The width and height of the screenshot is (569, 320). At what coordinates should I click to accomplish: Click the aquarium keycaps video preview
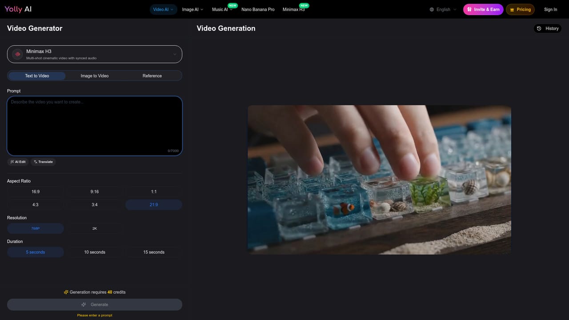pyautogui.click(x=379, y=180)
